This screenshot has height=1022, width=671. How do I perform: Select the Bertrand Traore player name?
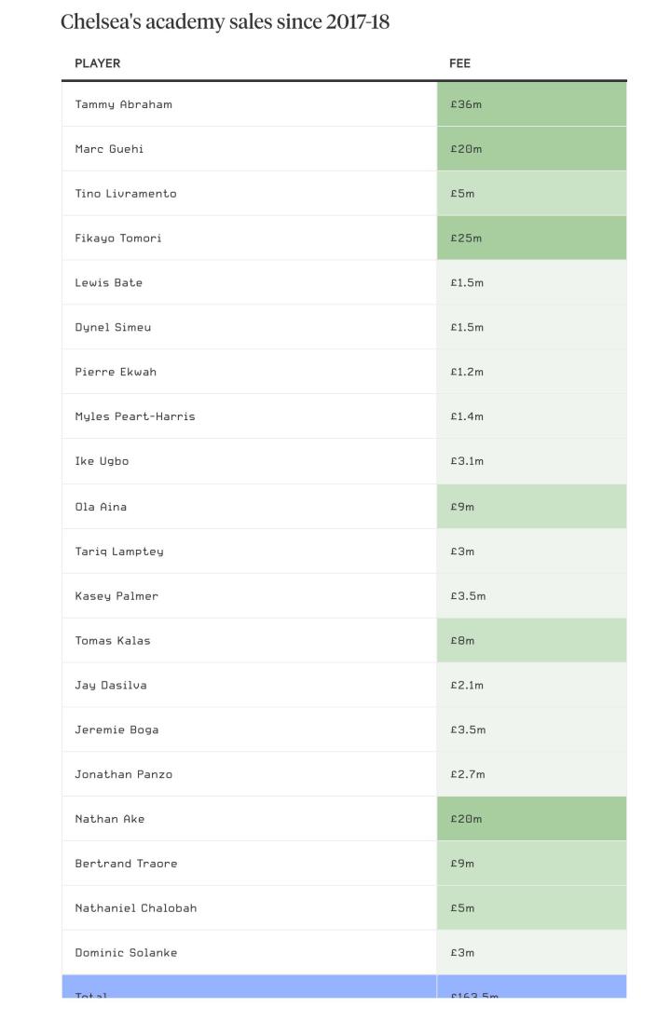(127, 864)
